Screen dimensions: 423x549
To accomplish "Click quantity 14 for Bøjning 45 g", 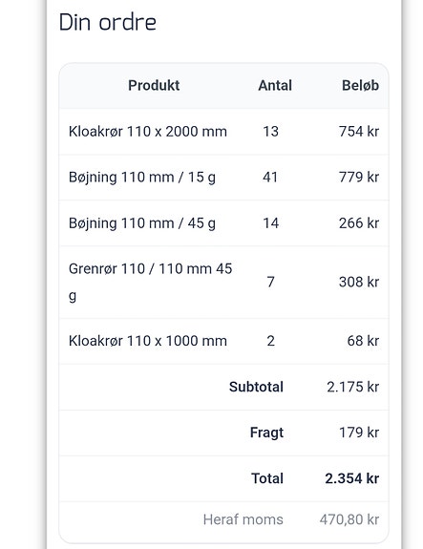I will coord(270,223).
